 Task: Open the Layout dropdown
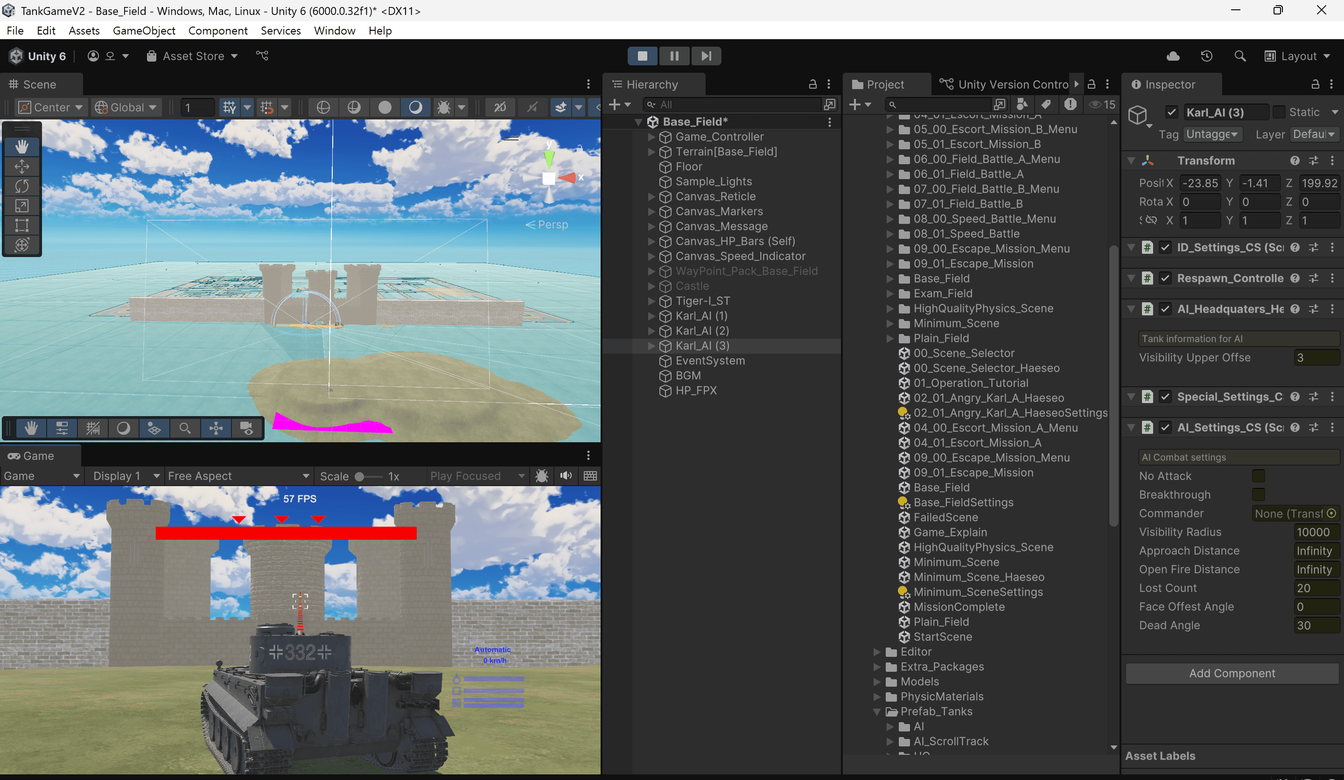(x=1296, y=56)
